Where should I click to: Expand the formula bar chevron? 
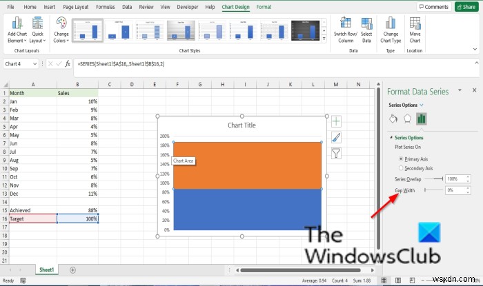pyautogui.click(x=477, y=63)
